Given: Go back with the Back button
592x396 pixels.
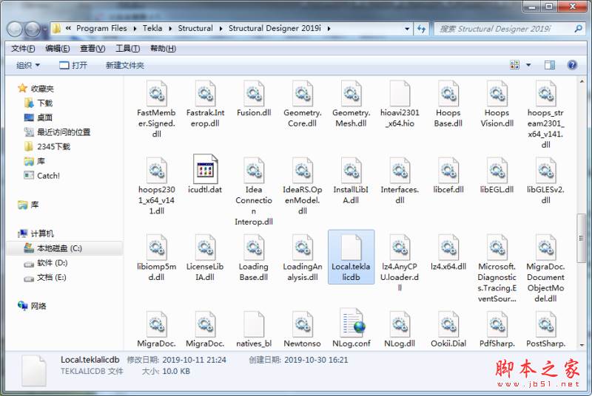Looking at the screenshot, I should 15,29.
